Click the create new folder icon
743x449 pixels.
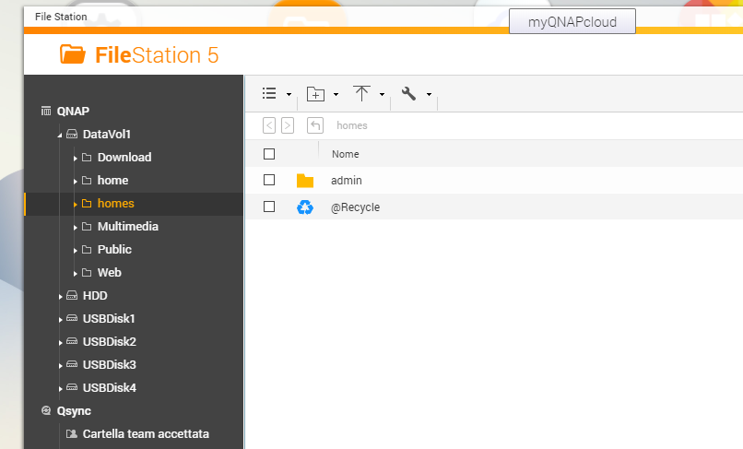coord(316,94)
